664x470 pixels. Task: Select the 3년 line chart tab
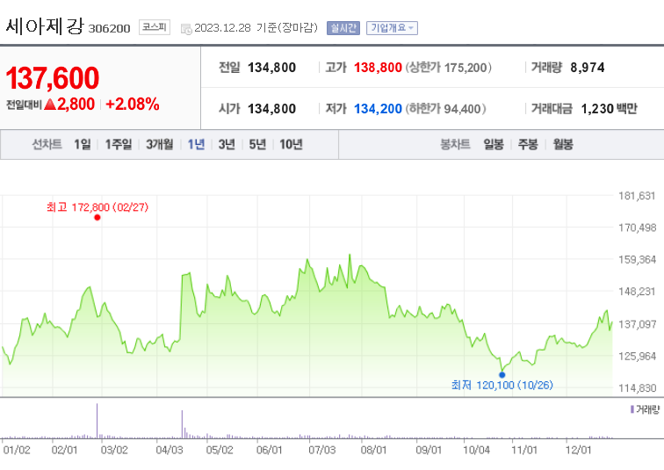pos(227,144)
